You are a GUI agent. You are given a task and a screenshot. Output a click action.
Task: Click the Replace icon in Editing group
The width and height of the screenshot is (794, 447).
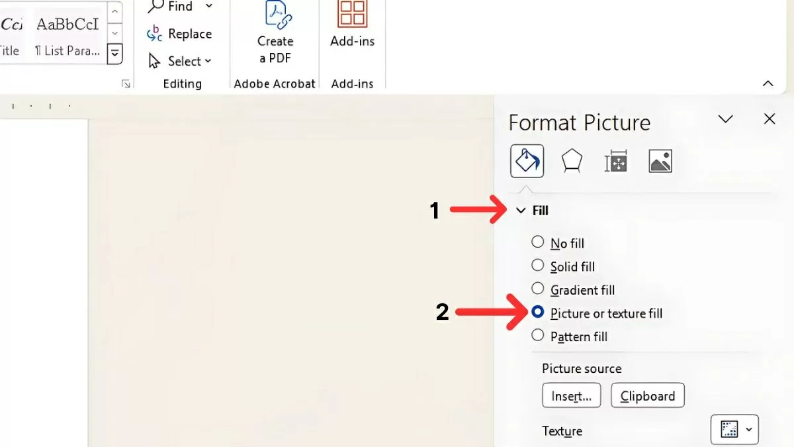[x=155, y=33]
